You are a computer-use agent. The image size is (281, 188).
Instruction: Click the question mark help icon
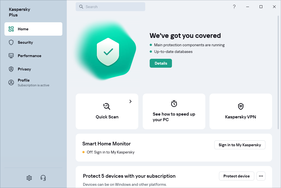tap(234, 7)
